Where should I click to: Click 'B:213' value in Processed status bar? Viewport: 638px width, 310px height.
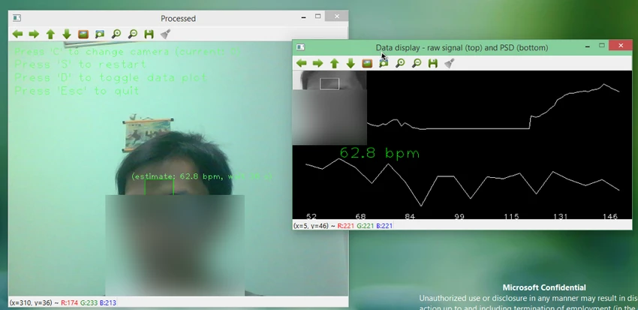pyautogui.click(x=108, y=302)
